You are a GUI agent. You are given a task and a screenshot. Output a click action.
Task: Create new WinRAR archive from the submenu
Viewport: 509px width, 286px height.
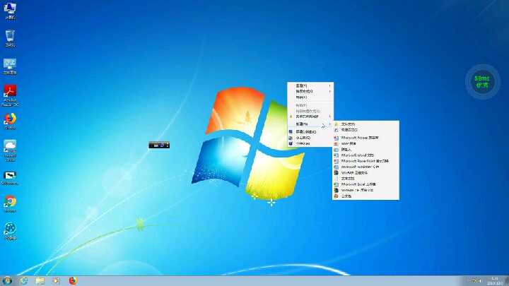click(x=366, y=173)
